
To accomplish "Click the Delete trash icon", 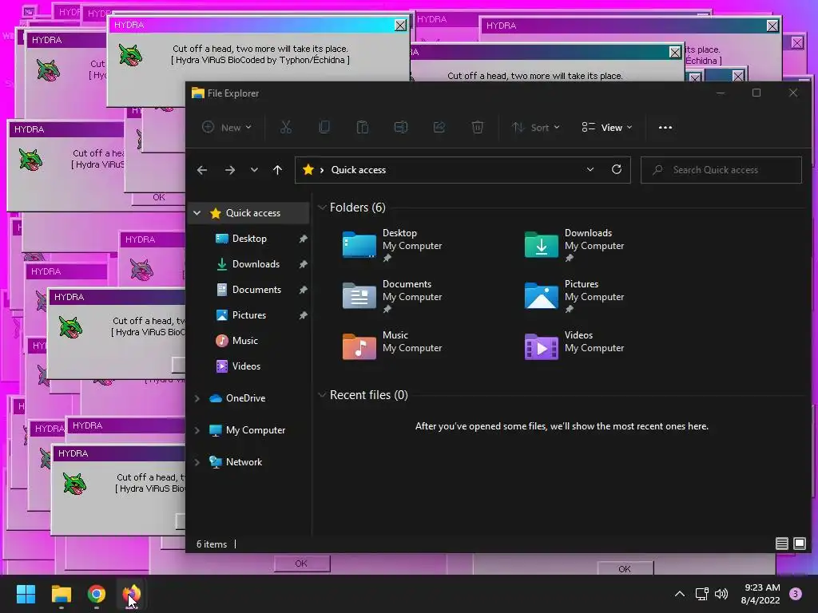I will (478, 127).
